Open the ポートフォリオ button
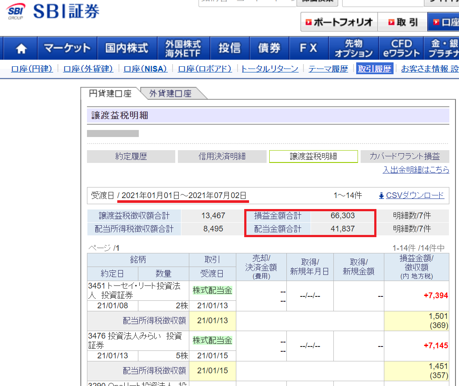The image size is (459, 386). pos(339,22)
